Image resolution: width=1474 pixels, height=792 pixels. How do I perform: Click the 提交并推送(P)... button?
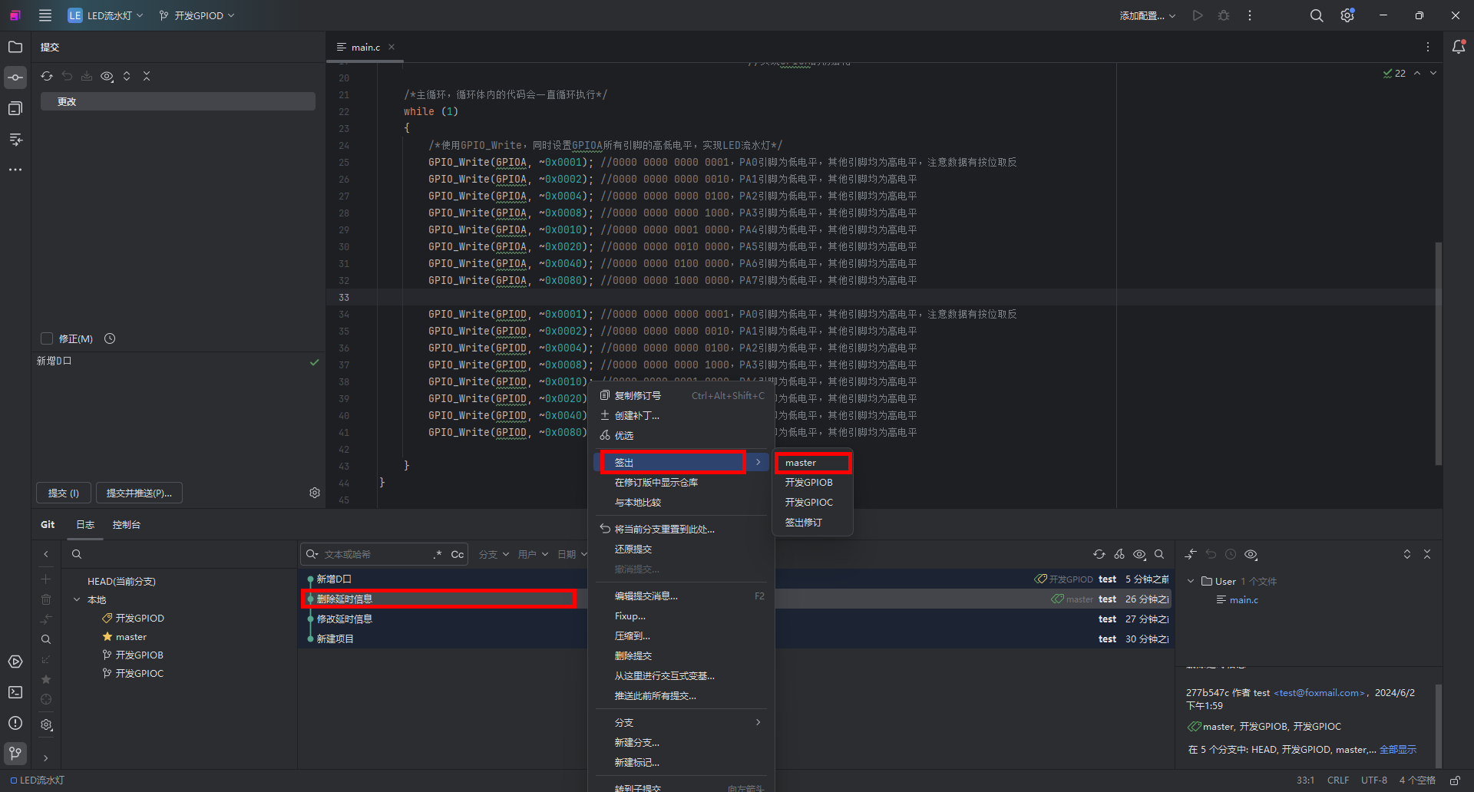[x=139, y=493]
